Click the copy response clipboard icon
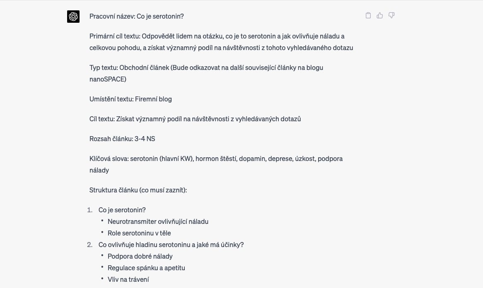 tap(368, 16)
